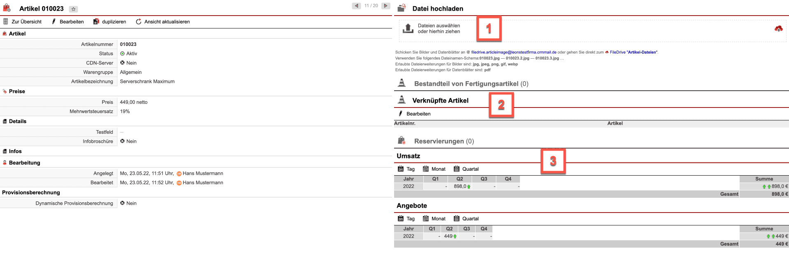Click the favorite star next to Artikel 010023
The image size is (789, 254).
[73, 9]
